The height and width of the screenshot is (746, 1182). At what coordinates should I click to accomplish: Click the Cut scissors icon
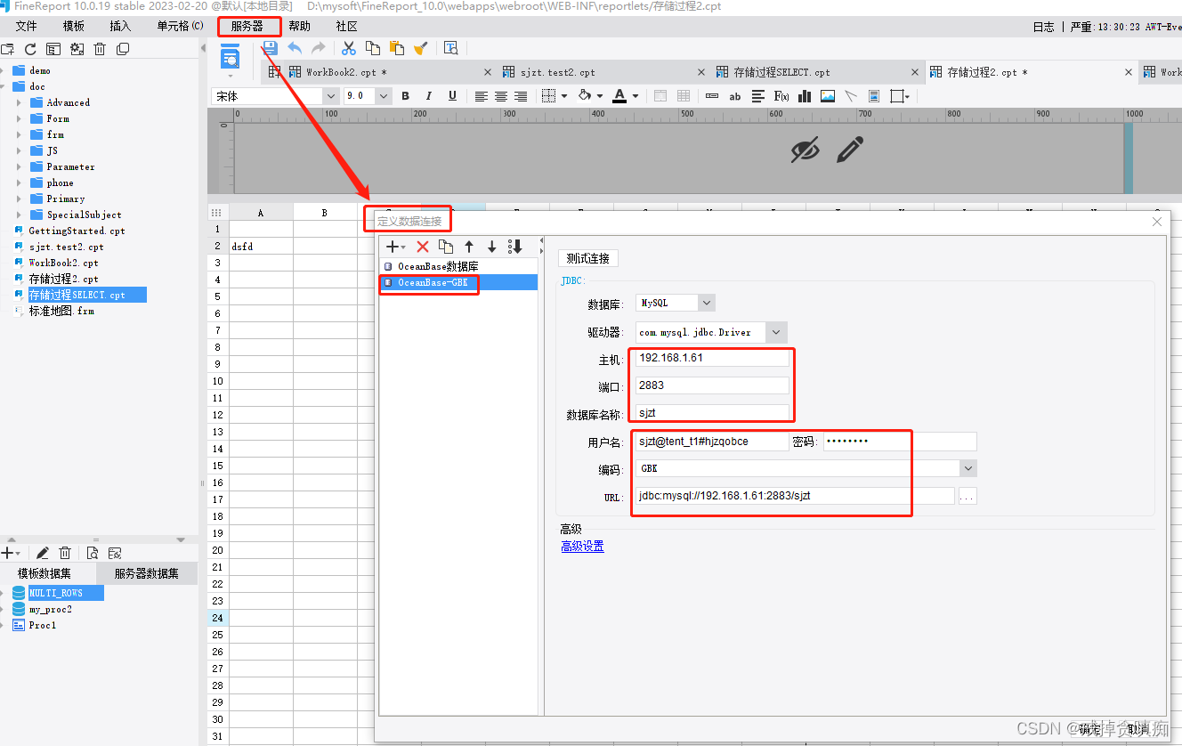coord(349,48)
